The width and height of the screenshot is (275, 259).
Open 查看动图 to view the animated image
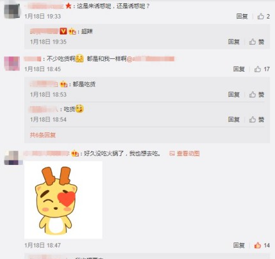point(185,153)
